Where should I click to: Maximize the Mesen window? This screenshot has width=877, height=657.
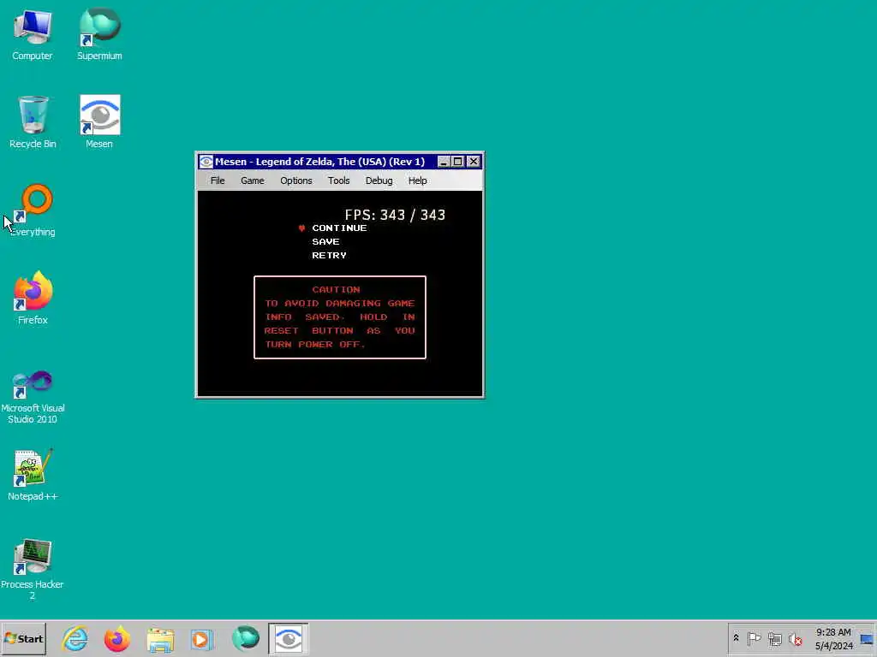(458, 162)
